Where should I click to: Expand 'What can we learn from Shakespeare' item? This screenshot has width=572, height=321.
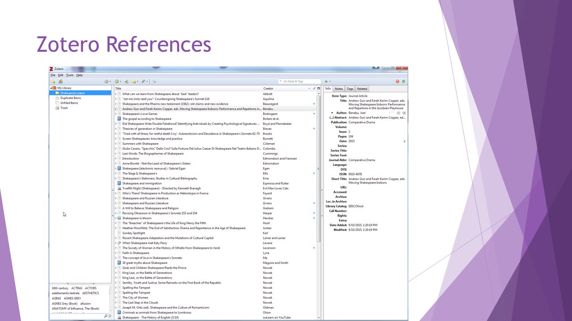click(116, 94)
